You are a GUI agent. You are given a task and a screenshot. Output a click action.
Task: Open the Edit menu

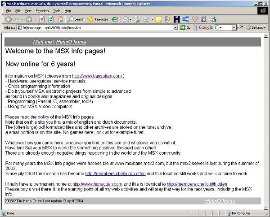click(x=18, y=11)
